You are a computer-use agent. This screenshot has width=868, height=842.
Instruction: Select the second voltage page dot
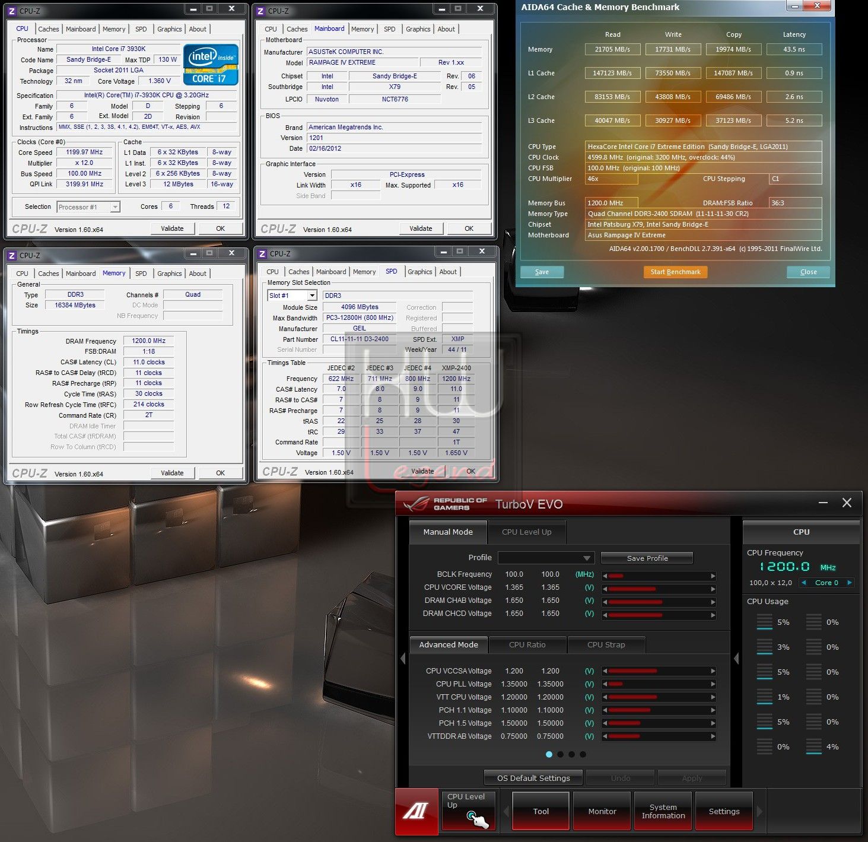561,754
